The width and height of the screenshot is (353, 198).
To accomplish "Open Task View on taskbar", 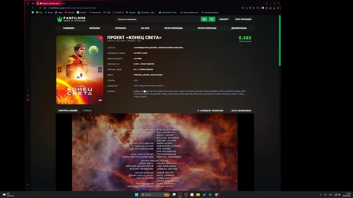I will click(174, 195).
